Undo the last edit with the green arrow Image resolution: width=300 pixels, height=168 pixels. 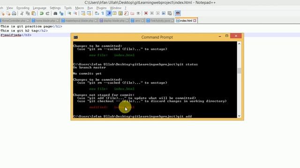(42, 14)
